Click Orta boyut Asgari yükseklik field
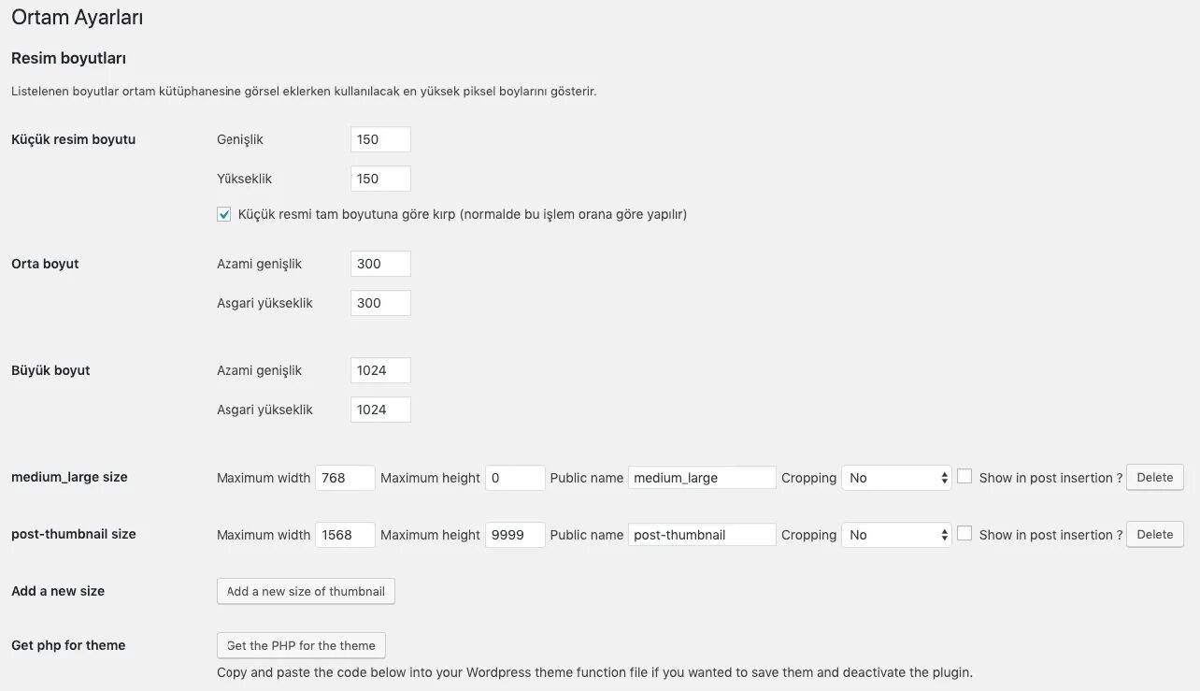The image size is (1200, 691). coord(380,303)
